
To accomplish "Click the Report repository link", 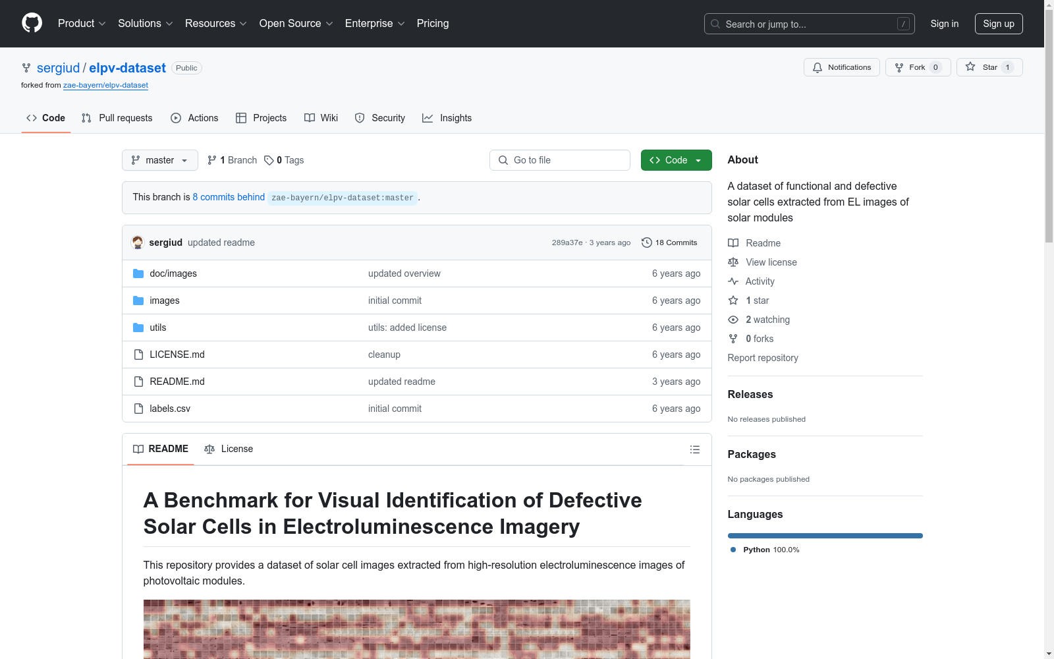I will click(763, 358).
